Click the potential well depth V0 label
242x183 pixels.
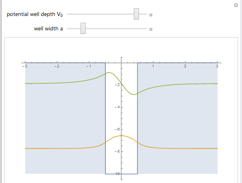(x=35, y=14)
